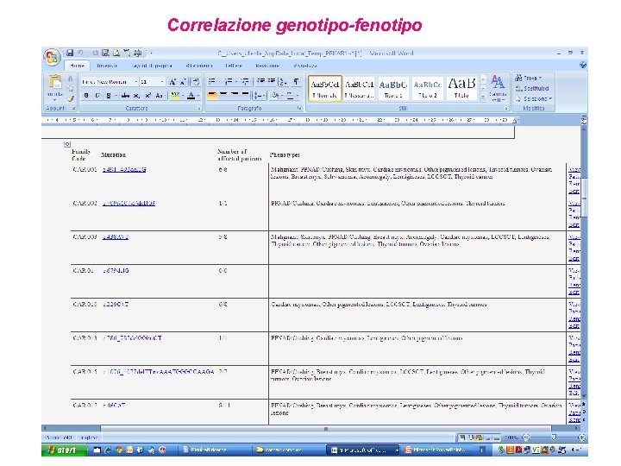
Task: Open the Layout di pagina tab
Action: click(x=152, y=66)
